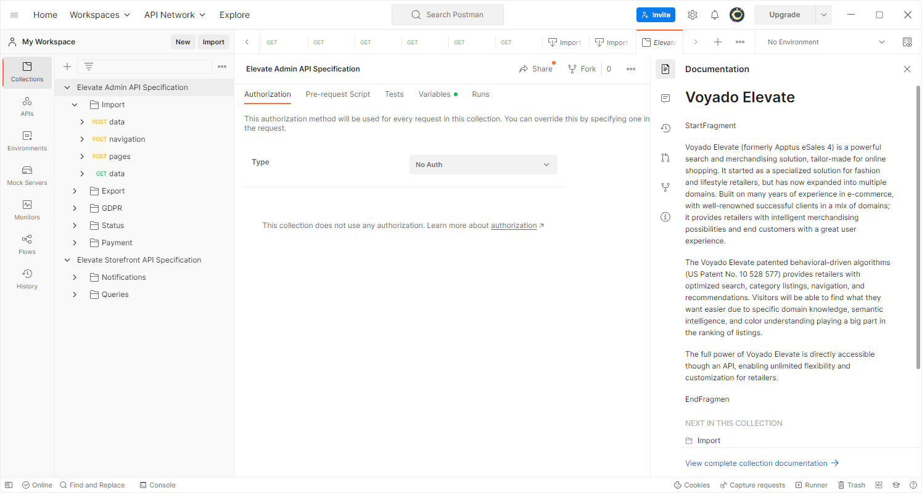This screenshot has height=493, width=922.
Task: Open the Changelog history icon in right sidebar
Action: (x=665, y=128)
